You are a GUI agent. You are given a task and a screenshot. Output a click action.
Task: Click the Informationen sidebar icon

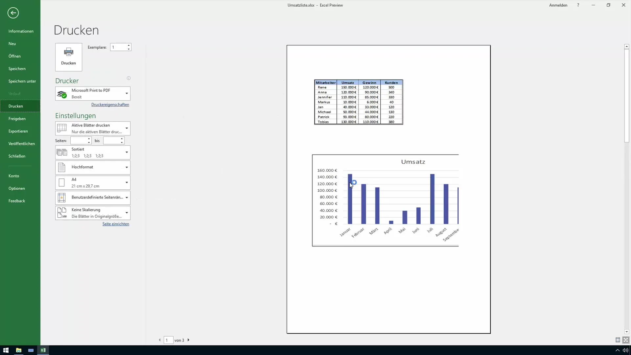click(x=20, y=31)
